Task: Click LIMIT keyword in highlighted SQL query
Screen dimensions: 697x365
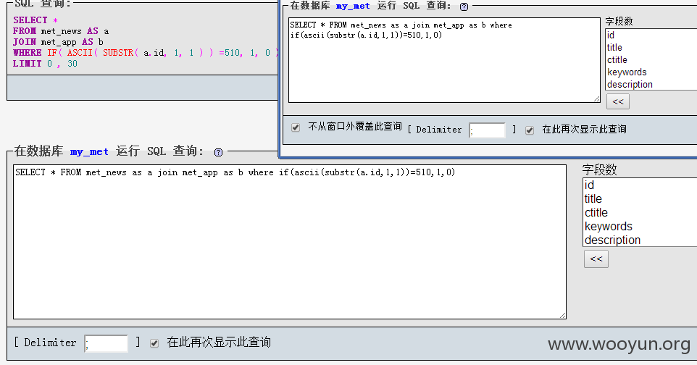Action: point(27,64)
